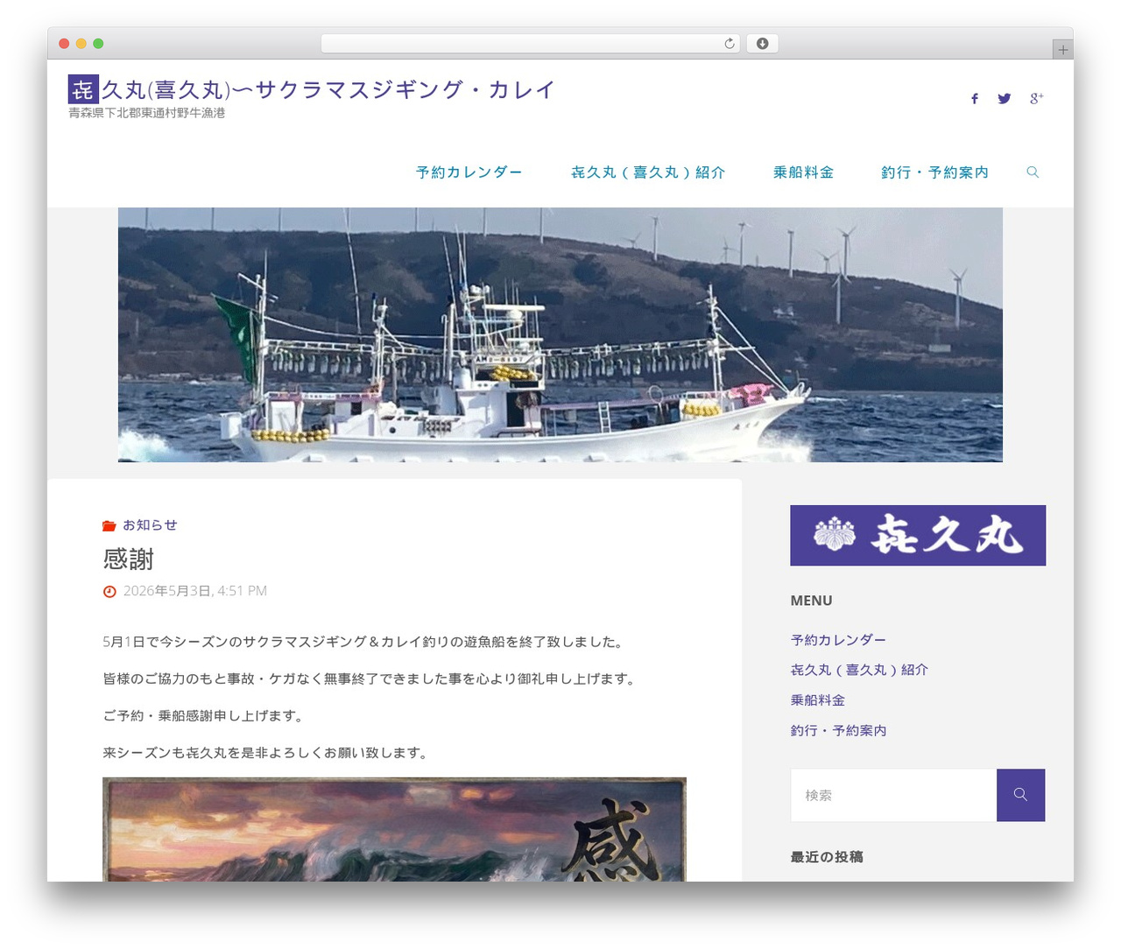Click paragraph starting 5月1日で今シーズン
Image resolution: width=1121 pixels, height=949 pixels.
point(365,642)
